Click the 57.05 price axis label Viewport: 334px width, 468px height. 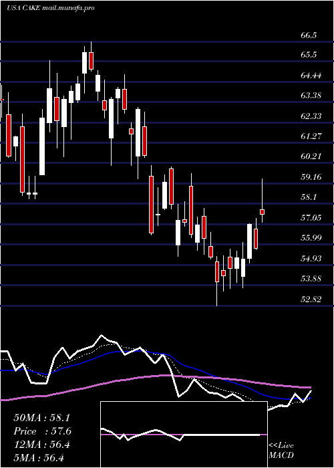(311, 217)
